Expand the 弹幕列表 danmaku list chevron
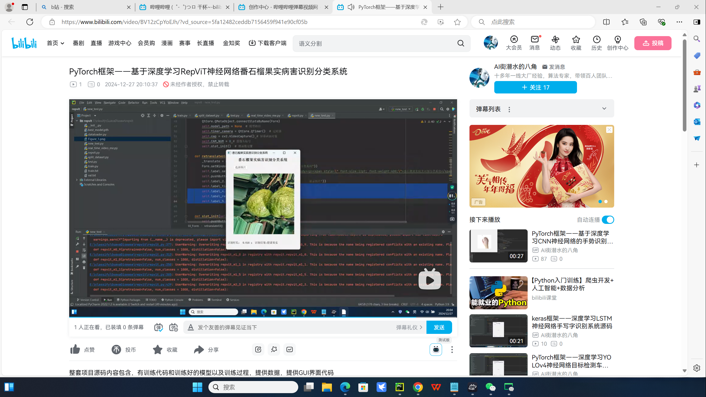The height and width of the screenshot is (397, 706). pyautogui.click(x=604, y=109)
